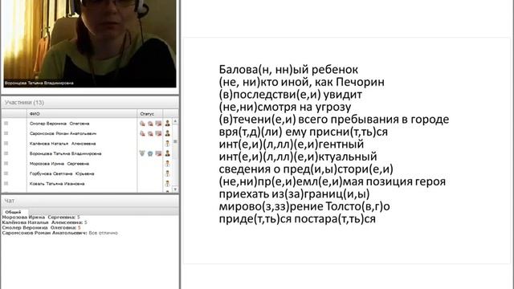Click the user role icon for Воронцова Татьяна
The image size is (514, 289).
click(x=168, y=153)
